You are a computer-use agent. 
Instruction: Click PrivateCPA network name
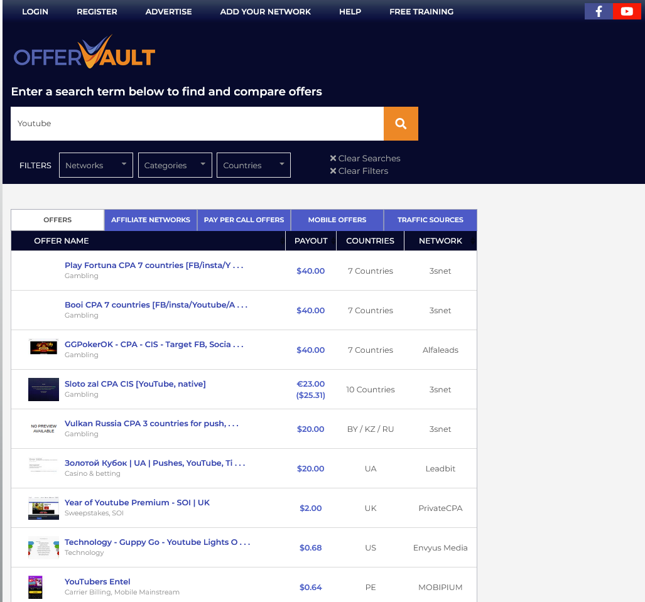click(x=440, y=508)
